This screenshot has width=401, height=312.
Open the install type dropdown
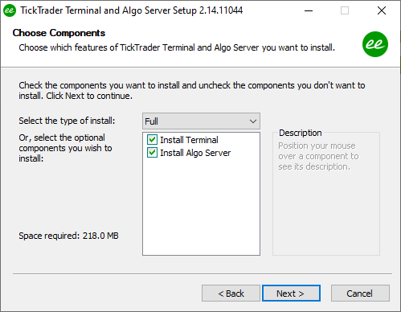[201, 121]
